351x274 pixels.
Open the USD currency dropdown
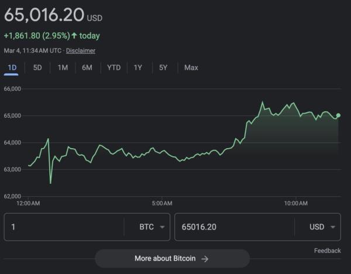[x=322, y=227]
